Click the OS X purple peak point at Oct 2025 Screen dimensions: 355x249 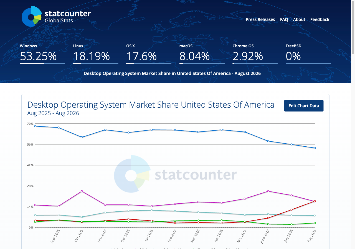click(x=82, y=191)
